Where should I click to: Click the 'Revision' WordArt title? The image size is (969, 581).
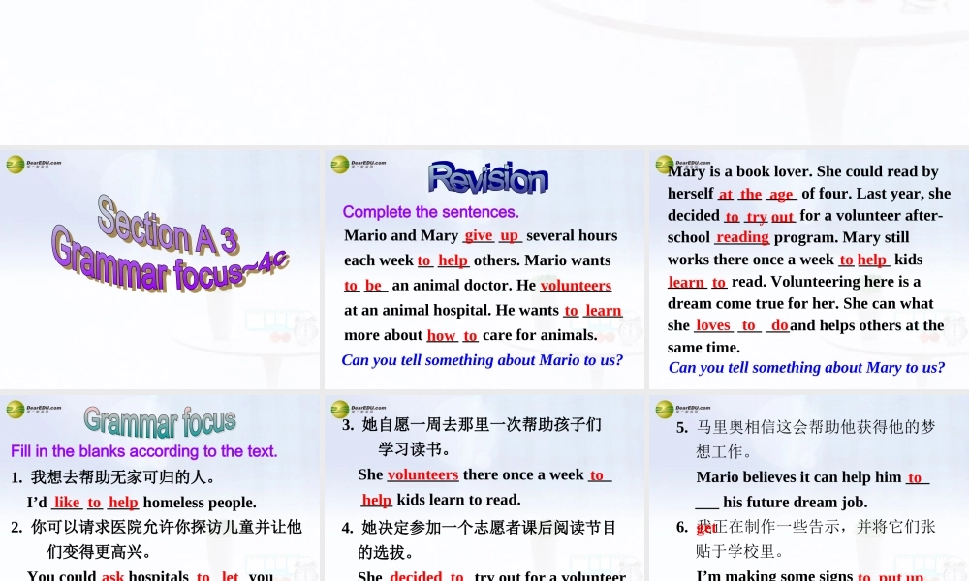487,176
